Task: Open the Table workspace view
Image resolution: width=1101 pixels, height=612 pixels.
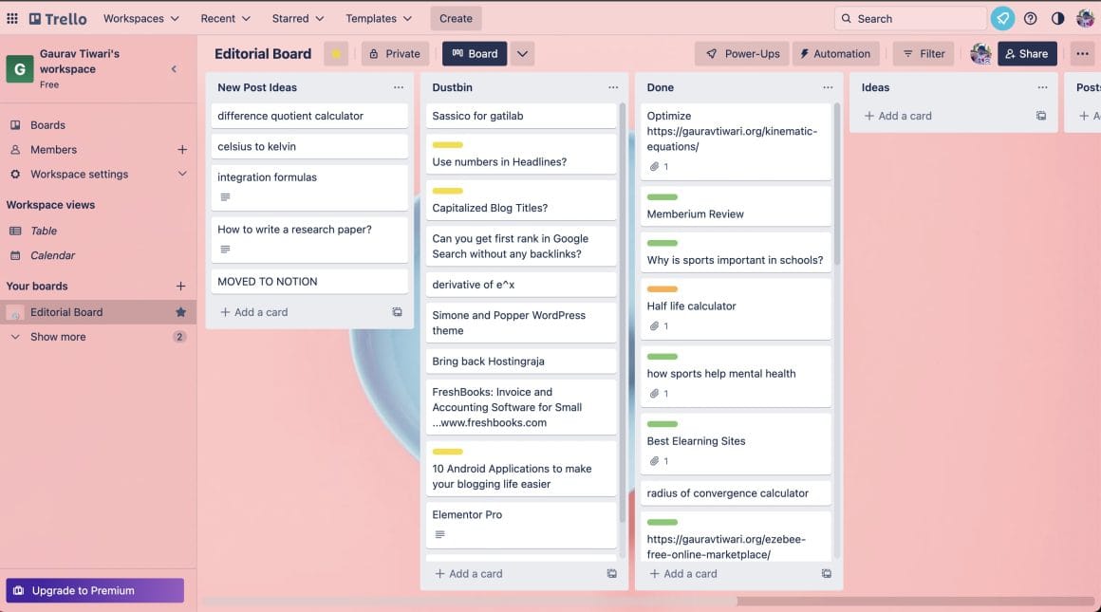Action: click(x=43, y=231)
